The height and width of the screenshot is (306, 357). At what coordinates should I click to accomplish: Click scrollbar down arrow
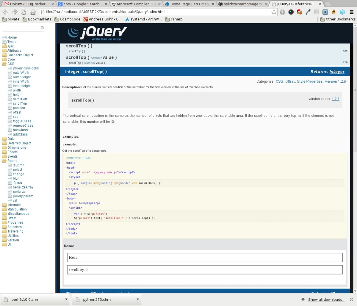(355, 291)
